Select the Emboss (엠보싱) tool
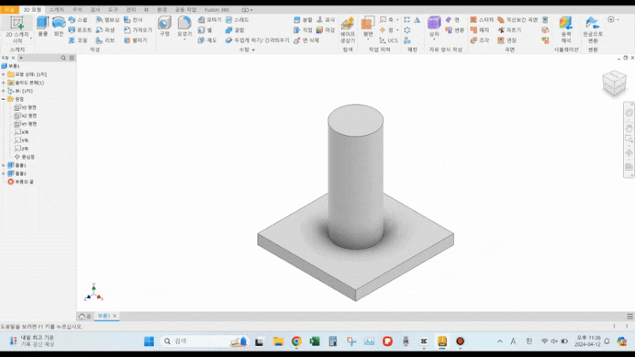 108,20
